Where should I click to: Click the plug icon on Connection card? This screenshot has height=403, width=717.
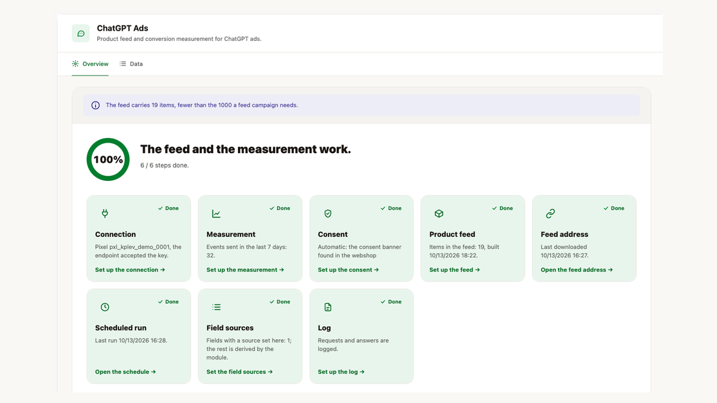[x=105, y=214]
